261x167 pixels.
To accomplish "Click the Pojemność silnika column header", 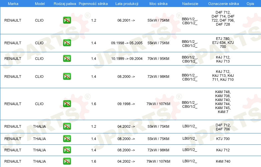I will coord(93,4).
